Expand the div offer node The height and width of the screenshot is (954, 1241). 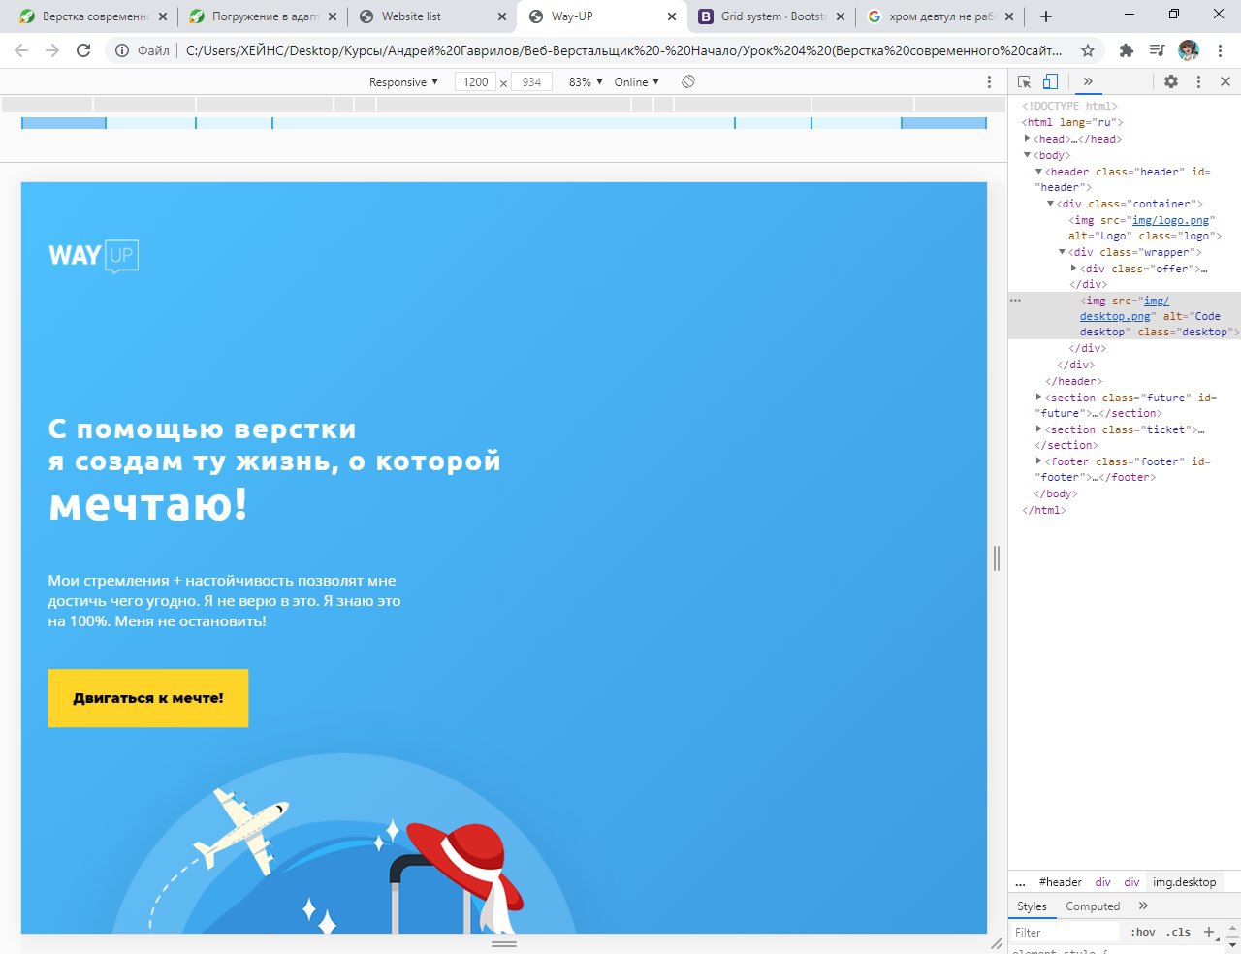[1073, 269]
